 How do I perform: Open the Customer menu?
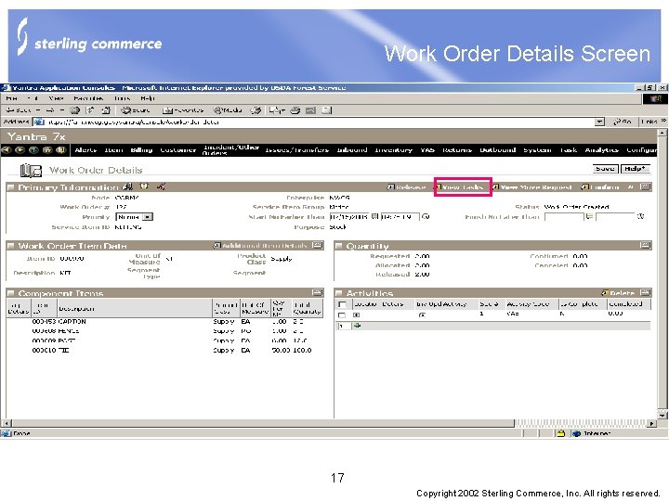pyautogui.click(x=178, y=150)
